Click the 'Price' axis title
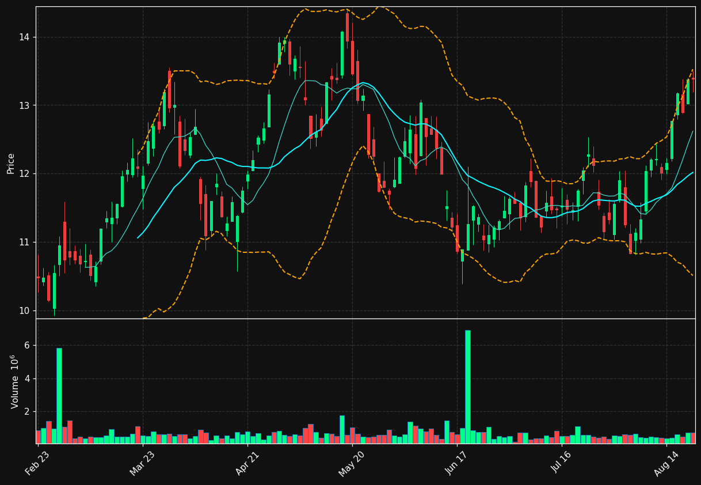This screenshot has height=485, width=701. click(11, 163)
